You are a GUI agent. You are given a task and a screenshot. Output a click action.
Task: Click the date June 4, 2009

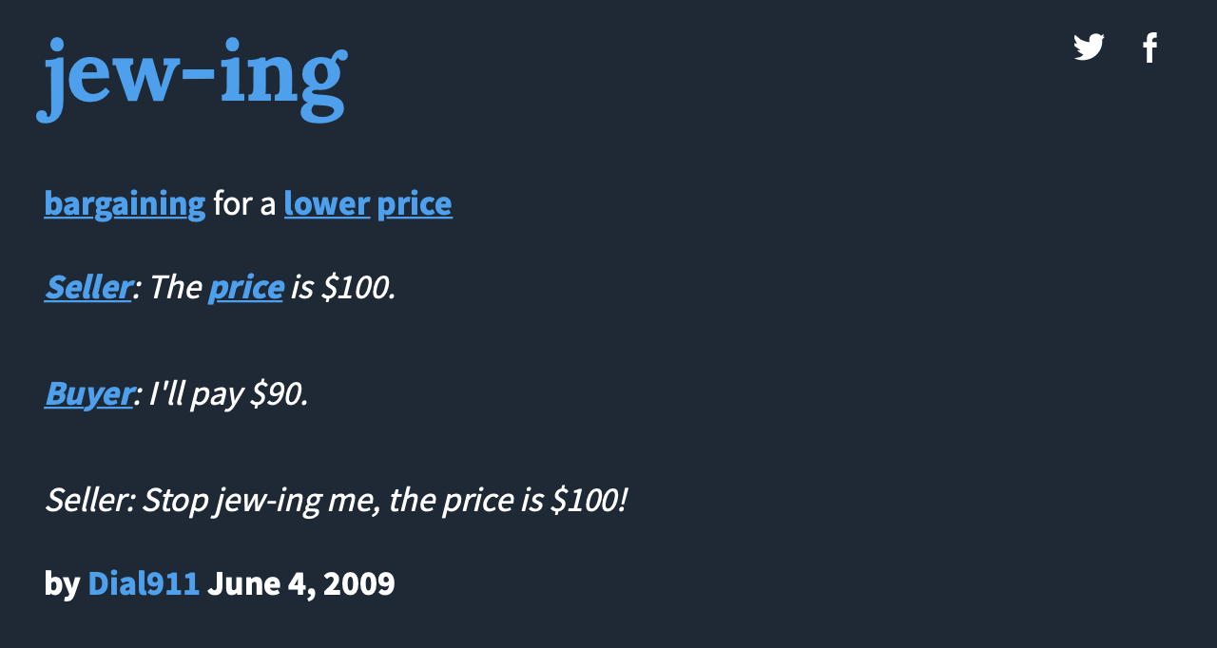click(x=301, y=583)
